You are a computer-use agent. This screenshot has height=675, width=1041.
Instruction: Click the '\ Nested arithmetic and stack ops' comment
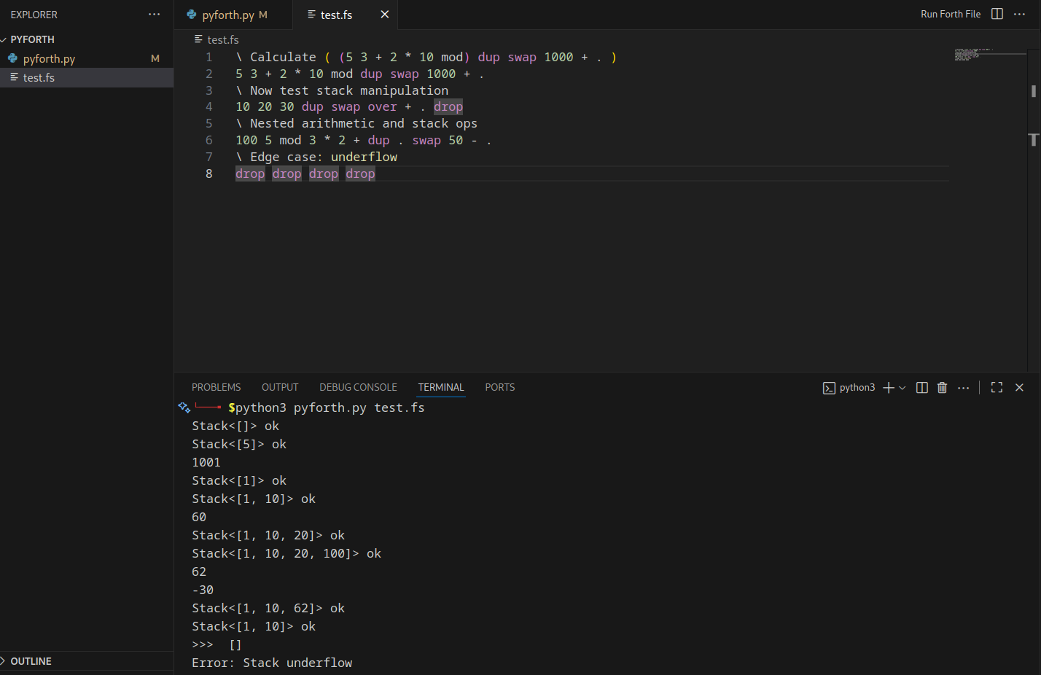pyautogui.click(x=356, y=124)
